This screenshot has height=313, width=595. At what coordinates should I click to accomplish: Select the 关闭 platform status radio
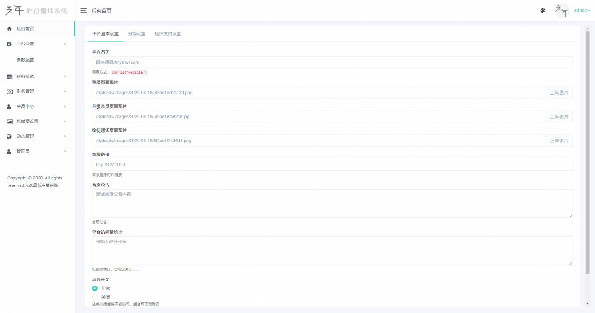click(95, 297)
